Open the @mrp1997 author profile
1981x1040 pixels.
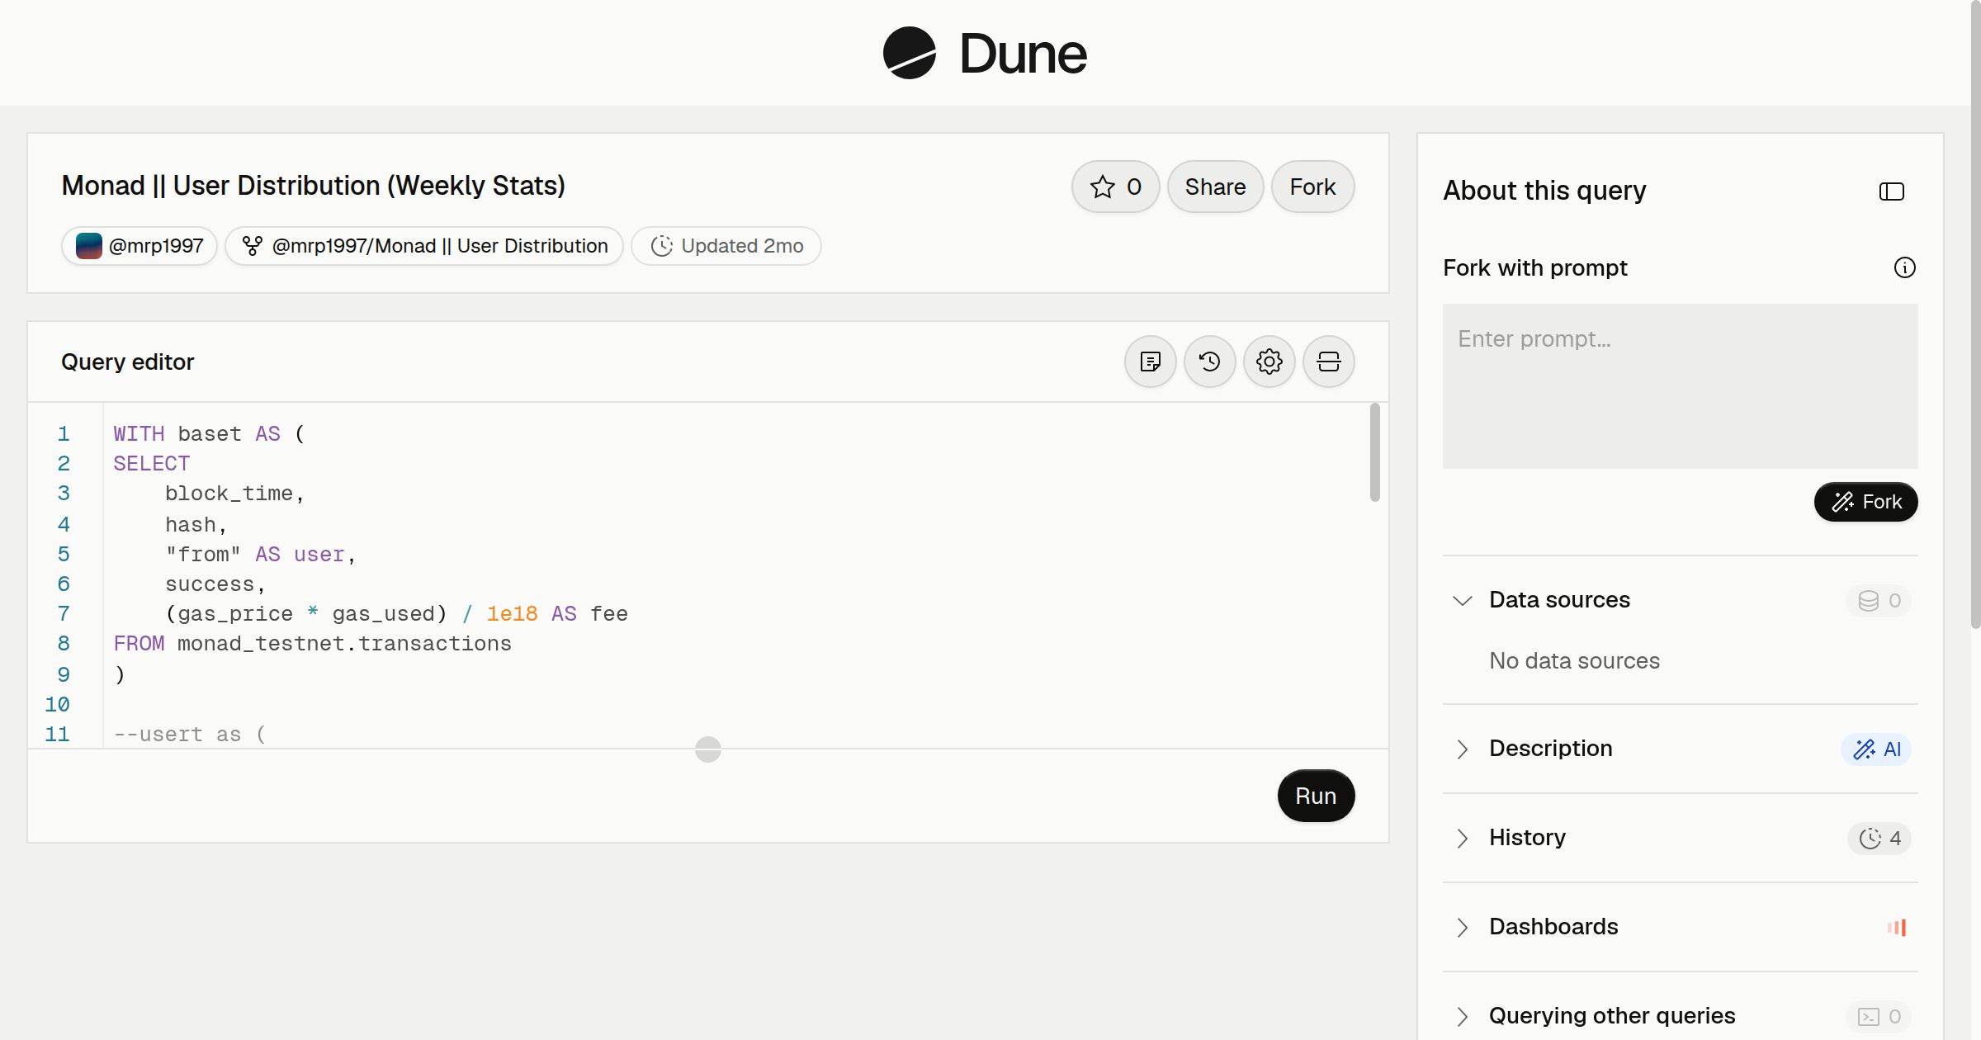click(139, 246)
